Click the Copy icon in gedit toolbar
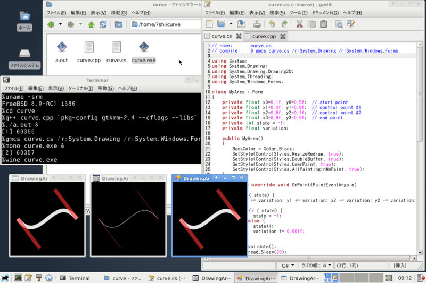 (x=312, y=24)
